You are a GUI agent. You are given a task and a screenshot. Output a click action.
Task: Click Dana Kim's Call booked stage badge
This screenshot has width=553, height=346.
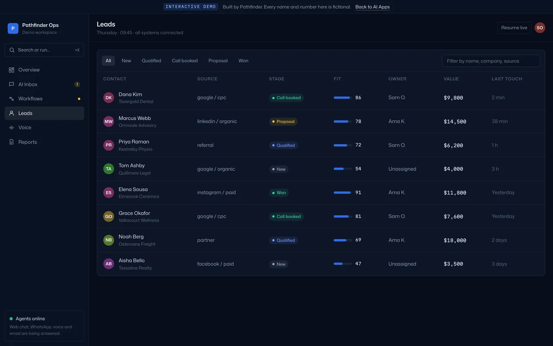(286, 98)
